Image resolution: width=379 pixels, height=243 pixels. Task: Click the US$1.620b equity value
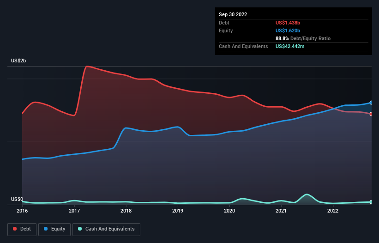point(288,30)
